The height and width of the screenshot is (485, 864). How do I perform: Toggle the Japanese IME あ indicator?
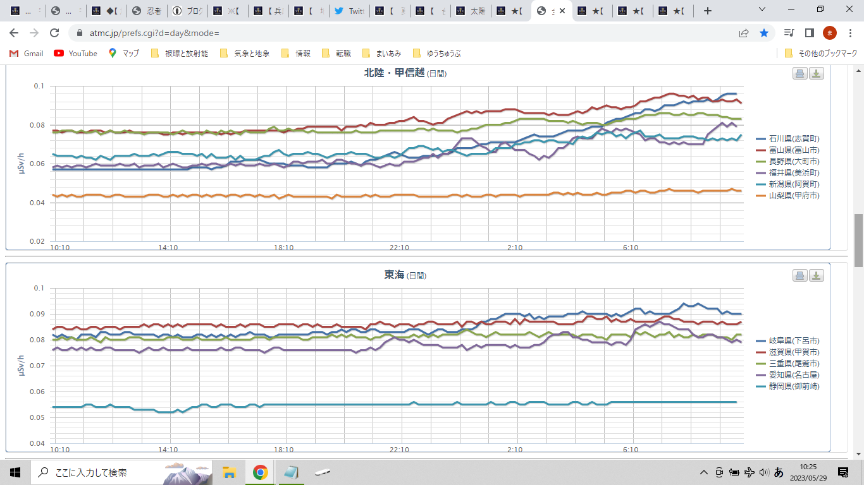coord(779,472)
